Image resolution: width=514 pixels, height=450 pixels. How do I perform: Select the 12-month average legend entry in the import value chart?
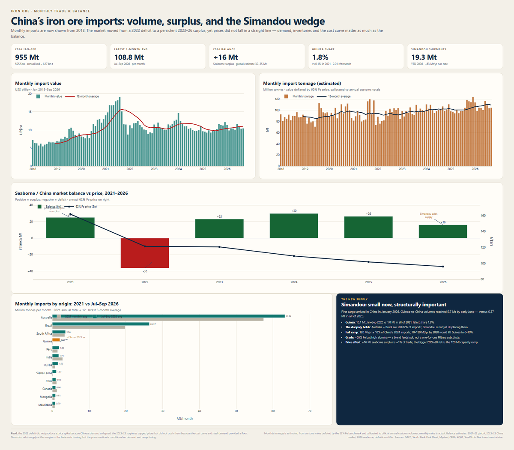click(82, 96)
